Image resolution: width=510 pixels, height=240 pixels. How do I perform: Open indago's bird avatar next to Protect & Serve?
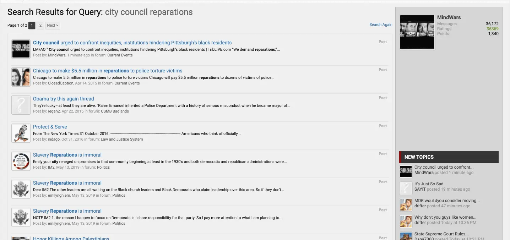point(21,133)
